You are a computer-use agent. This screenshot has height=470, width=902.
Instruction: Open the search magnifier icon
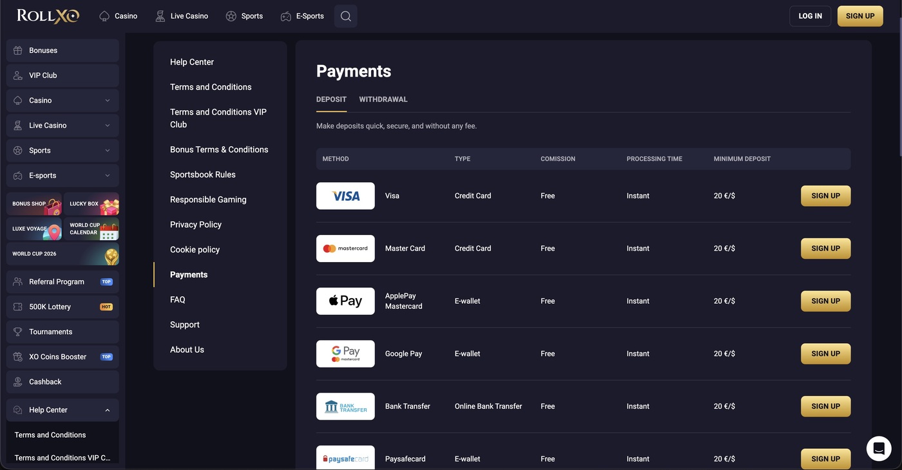pos(346,16)
